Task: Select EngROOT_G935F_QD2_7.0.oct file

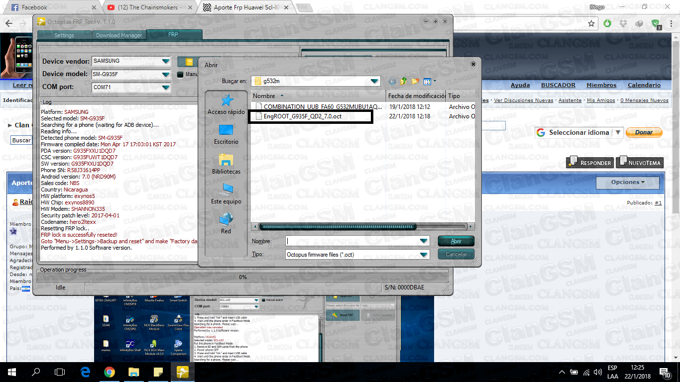Action: point(299,116)
